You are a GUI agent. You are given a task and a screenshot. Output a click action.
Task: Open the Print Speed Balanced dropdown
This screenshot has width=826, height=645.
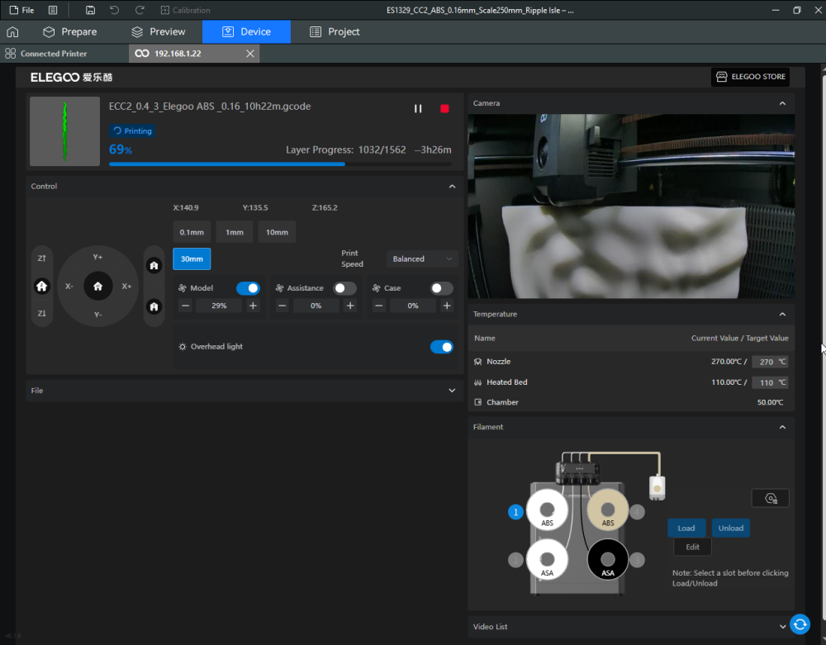pyautogui.click(x=422, y=258)
